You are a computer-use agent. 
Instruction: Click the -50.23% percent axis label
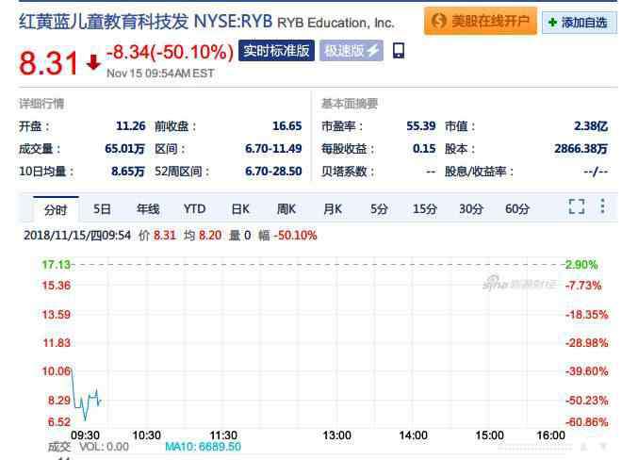pyautogui.click(x=586, y=401)
